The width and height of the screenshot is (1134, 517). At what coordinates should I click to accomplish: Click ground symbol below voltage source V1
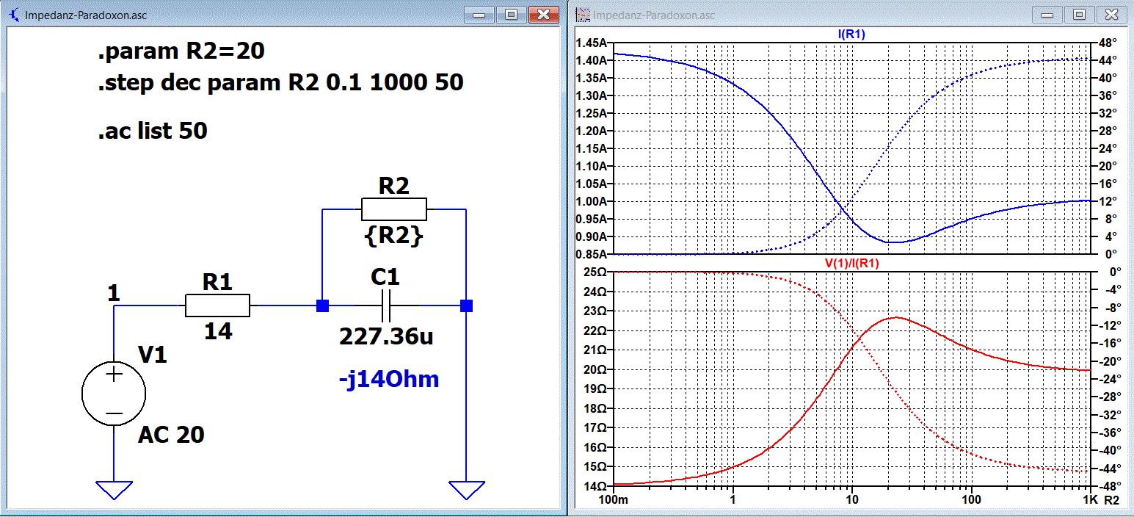114,490
